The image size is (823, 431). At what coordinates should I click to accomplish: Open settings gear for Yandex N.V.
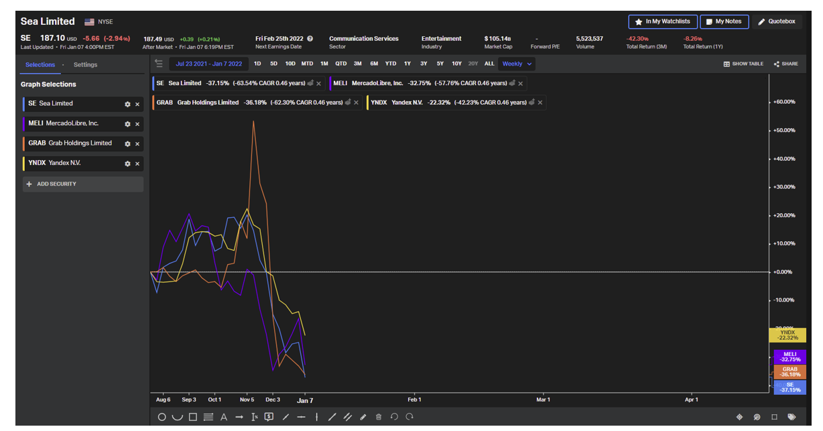pyautogui.click(x=127, y=164)
